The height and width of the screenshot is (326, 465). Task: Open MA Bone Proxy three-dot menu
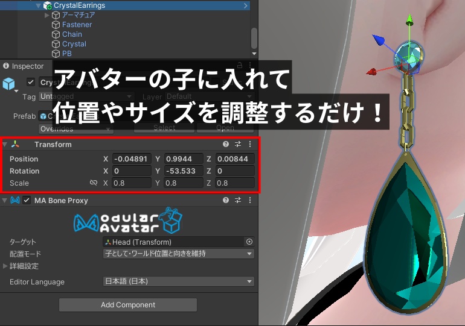coord(250,200)
